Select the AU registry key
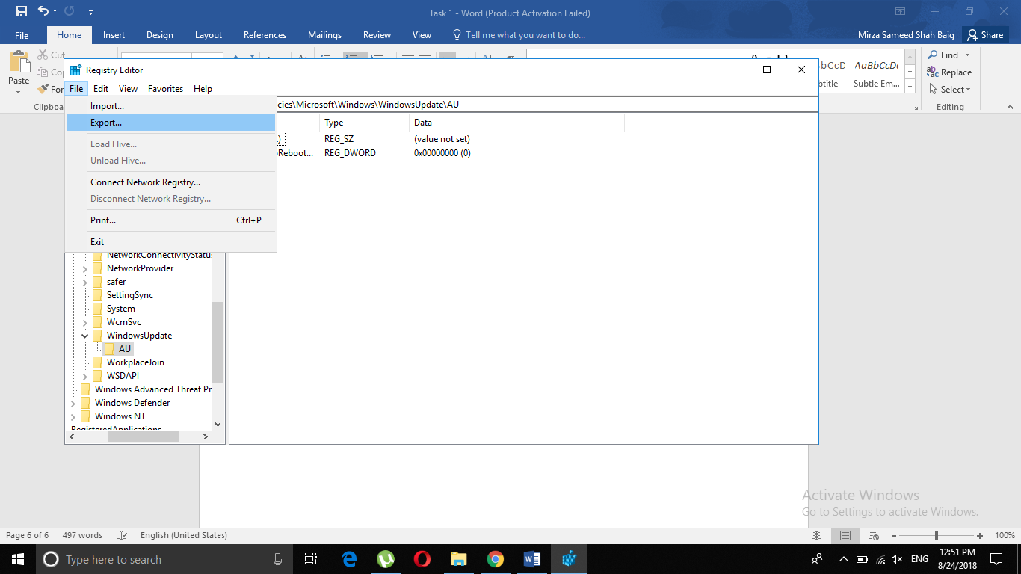Viewport: 1021px width, 574px height. click(124, 349)
